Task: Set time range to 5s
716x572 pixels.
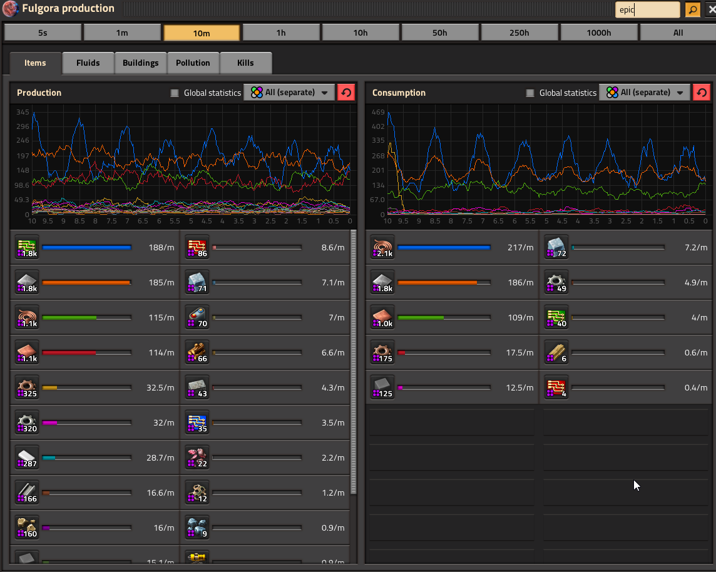Action: click(x=43, y=33)
